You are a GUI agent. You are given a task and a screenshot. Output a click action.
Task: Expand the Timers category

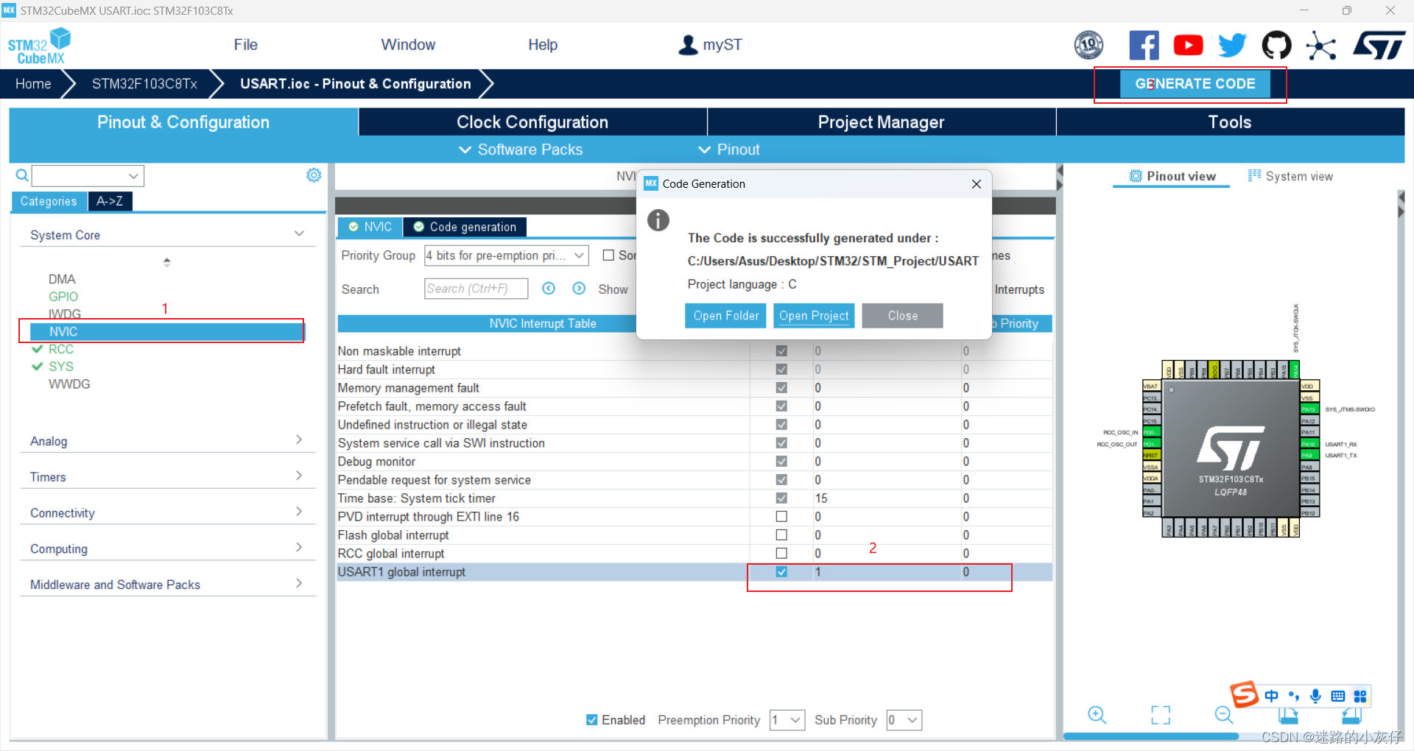point(299,476)
